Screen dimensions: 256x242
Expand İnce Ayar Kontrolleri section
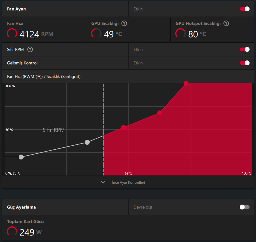[128, 182]
